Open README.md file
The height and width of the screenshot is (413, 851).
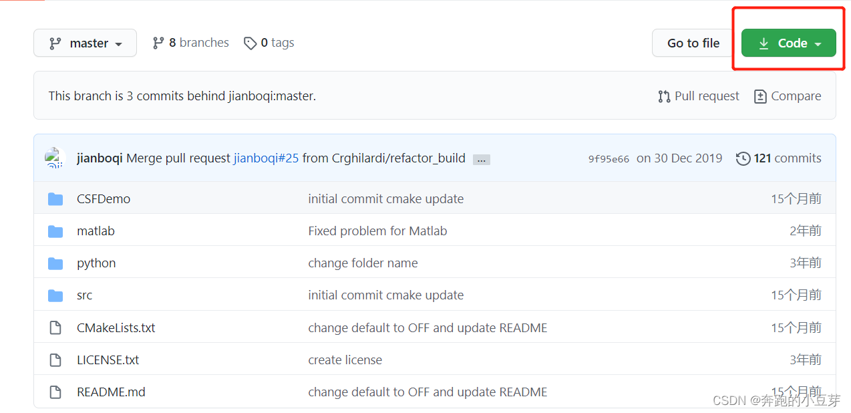111,392
